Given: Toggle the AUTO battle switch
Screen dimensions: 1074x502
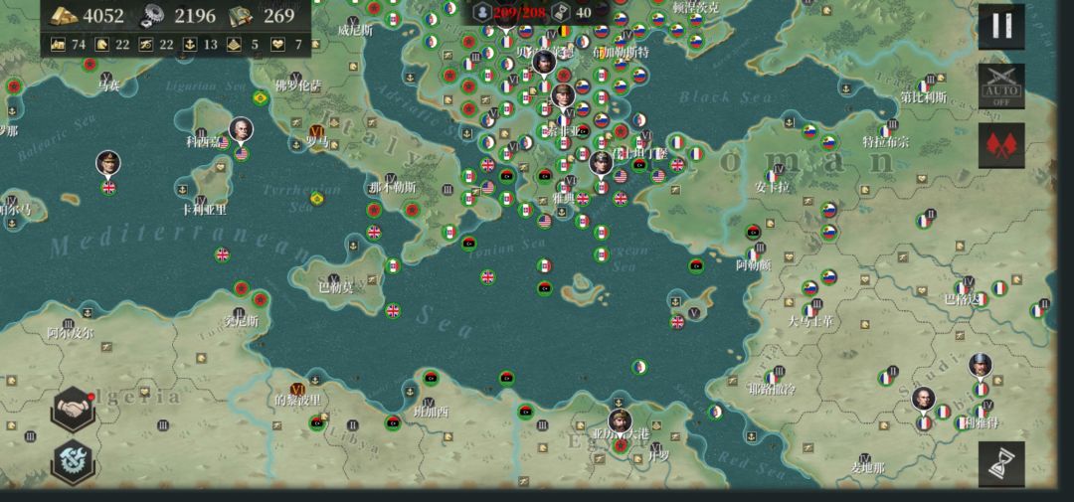Looking at the screenshot, I should 1001,86.
